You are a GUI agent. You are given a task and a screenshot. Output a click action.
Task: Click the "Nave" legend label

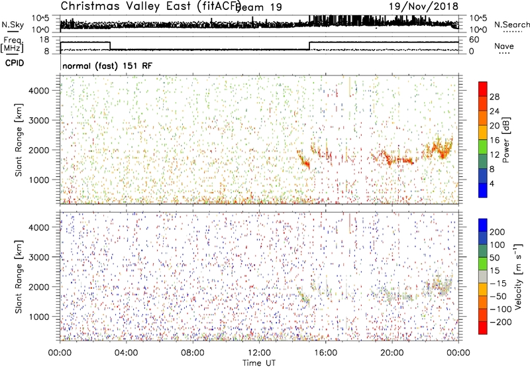click(503, 46)
